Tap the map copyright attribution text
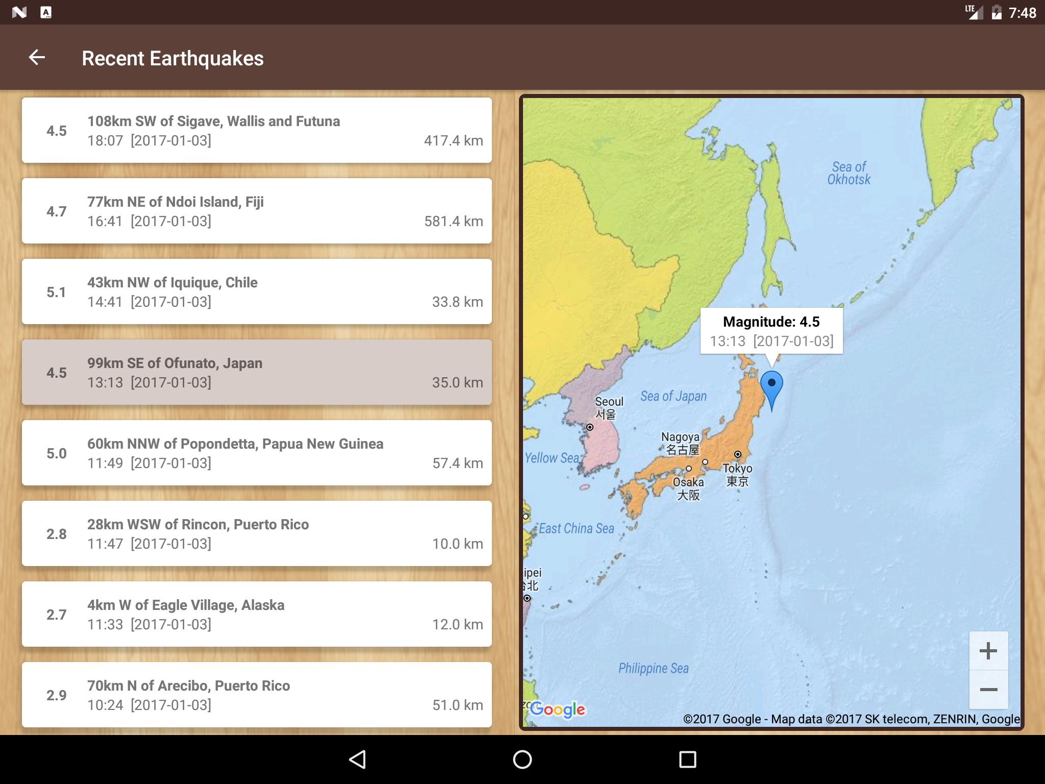This screenshot has height=784, width=1045. [x=851, y=719]
